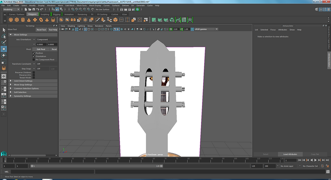Open the Edit Mesh menu
Image resolution: width=331 pixels, height=180 pixels.
coord(70,5)
